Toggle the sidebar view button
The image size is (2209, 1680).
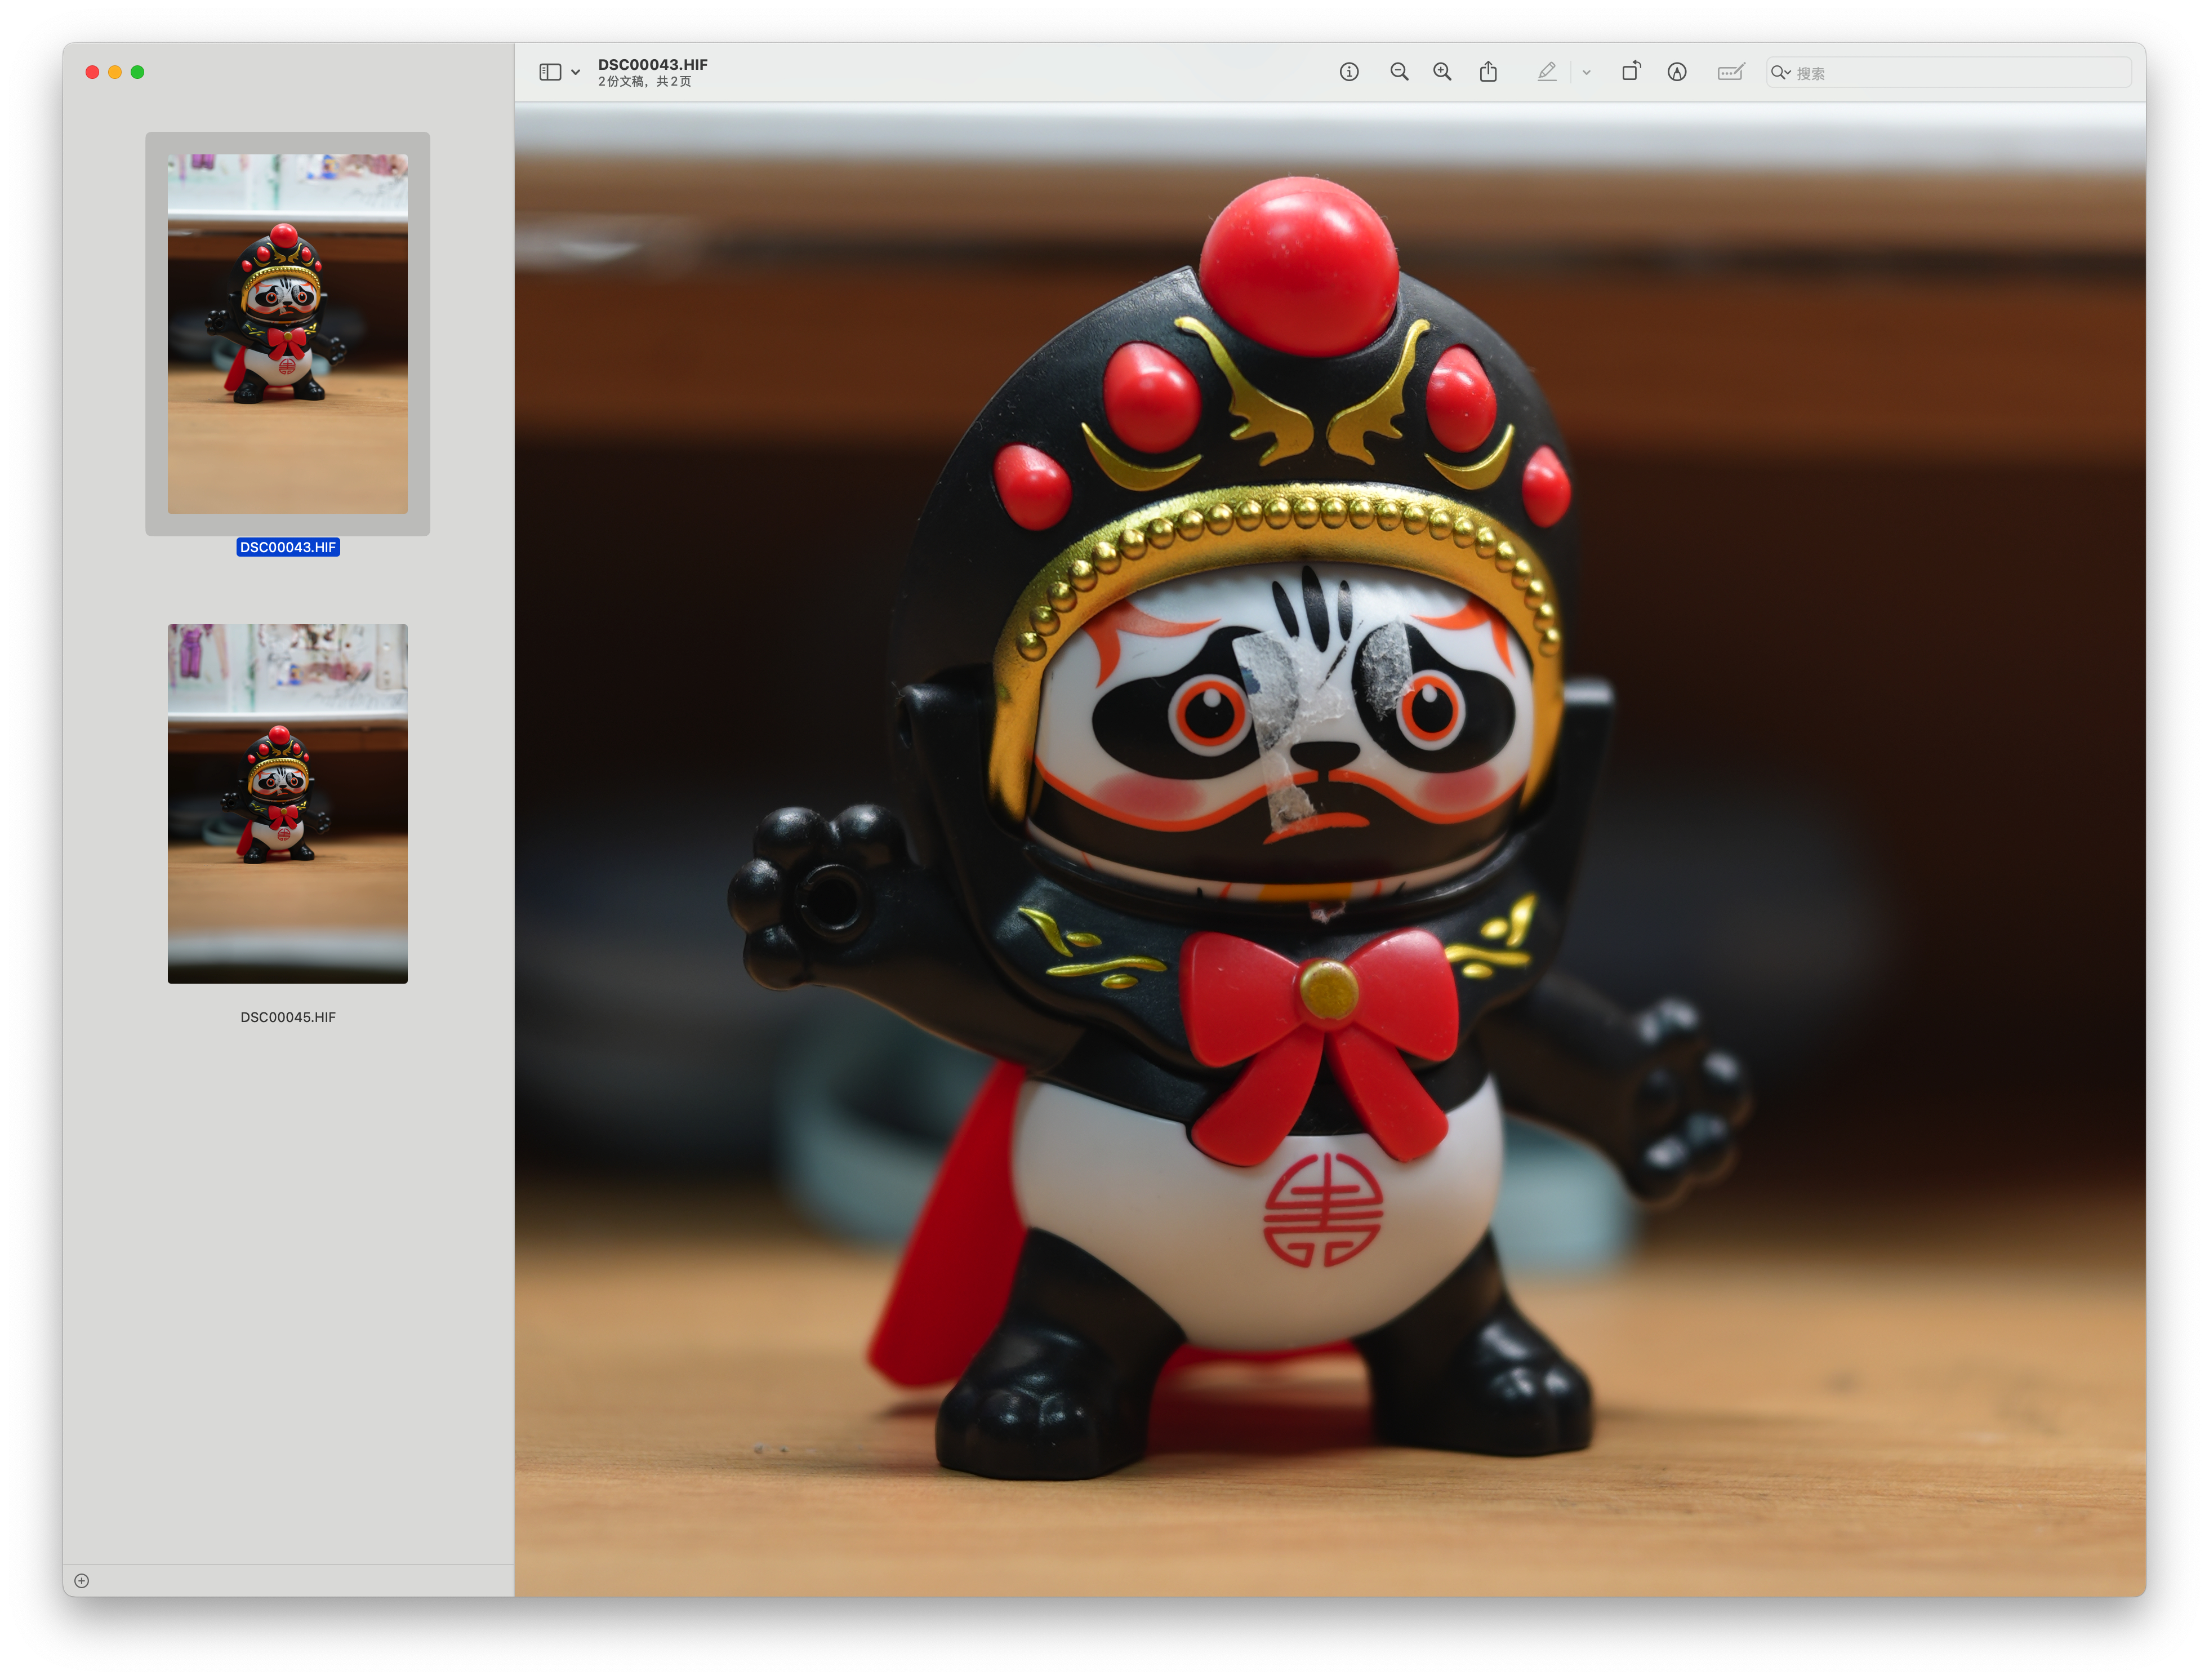point(550,72)
